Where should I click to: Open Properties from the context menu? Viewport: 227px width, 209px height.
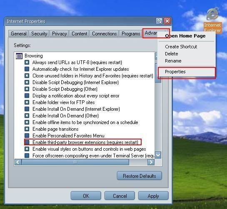187,72
